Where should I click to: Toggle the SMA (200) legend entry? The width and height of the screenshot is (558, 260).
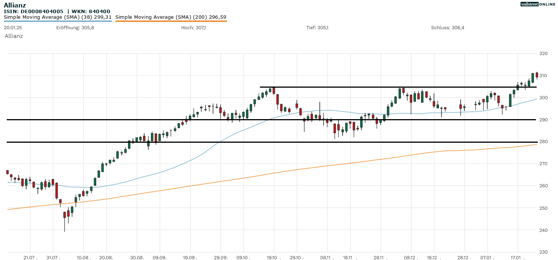tap(171, 17)
